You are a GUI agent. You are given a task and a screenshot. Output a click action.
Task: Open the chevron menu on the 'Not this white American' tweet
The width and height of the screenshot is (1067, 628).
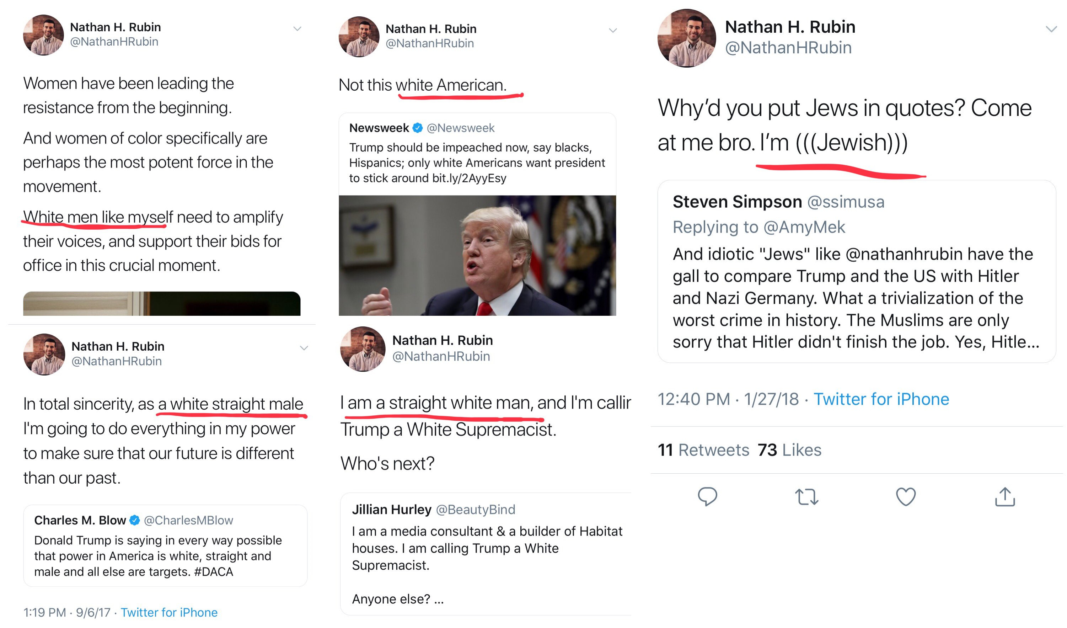[x=613, y=31]
